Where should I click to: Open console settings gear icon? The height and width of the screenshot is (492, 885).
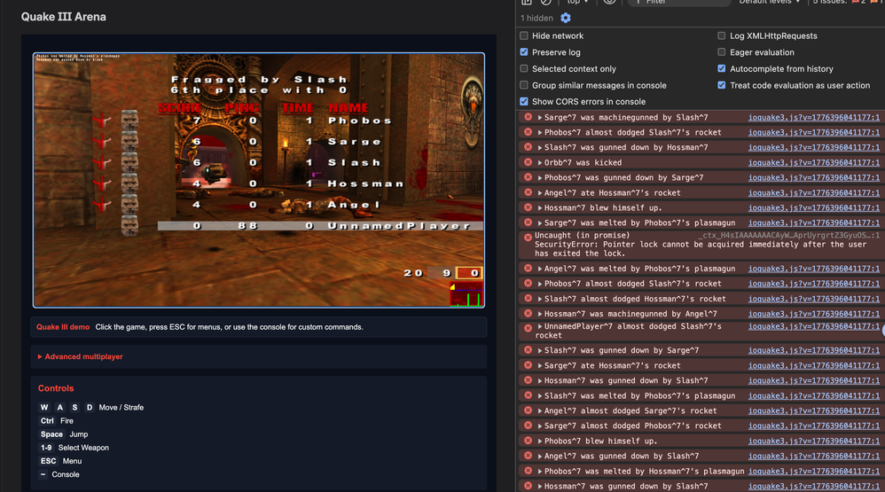566,18
